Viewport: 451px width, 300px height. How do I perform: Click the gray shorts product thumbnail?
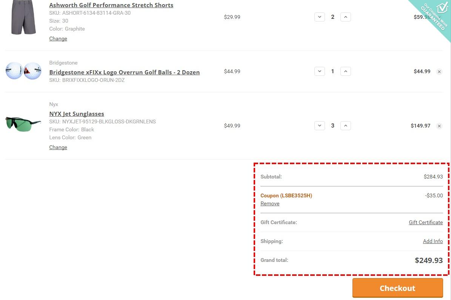coord(23,17)
